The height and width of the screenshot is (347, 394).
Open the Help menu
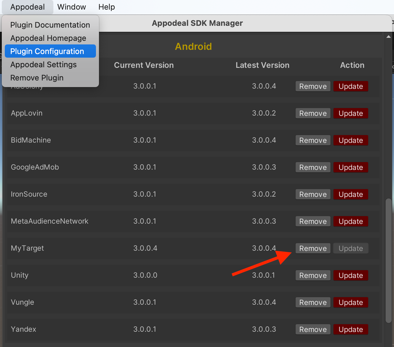106,7
